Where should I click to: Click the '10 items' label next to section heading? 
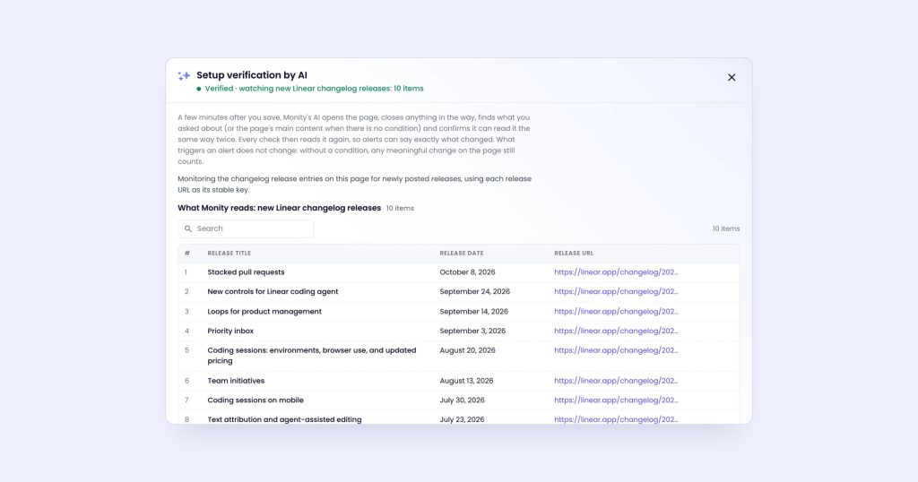pyautogui.click(x=400, y=208)
